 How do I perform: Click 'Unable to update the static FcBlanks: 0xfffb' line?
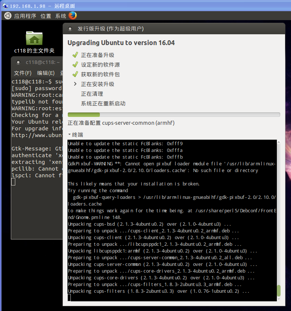click(x=125, y=157)
